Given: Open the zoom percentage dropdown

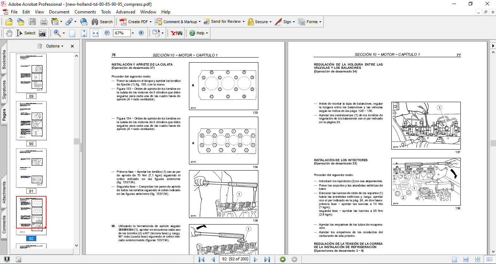Looking at the screenshot, I should point(133,33).
